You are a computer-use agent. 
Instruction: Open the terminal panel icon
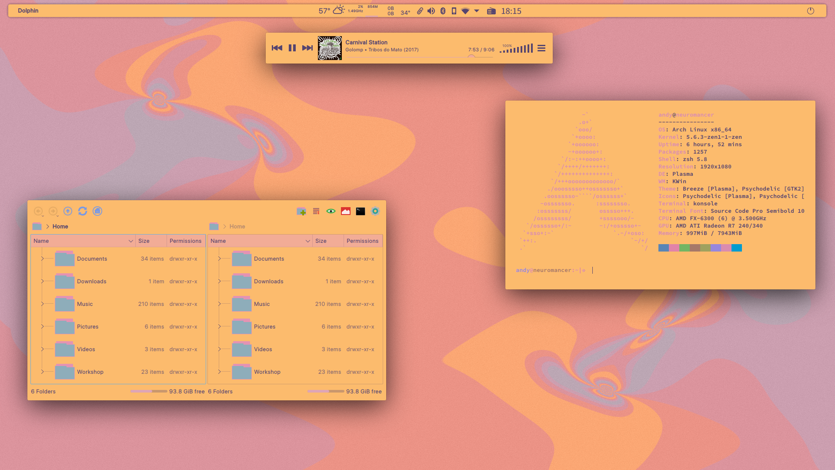click(361, 211)
